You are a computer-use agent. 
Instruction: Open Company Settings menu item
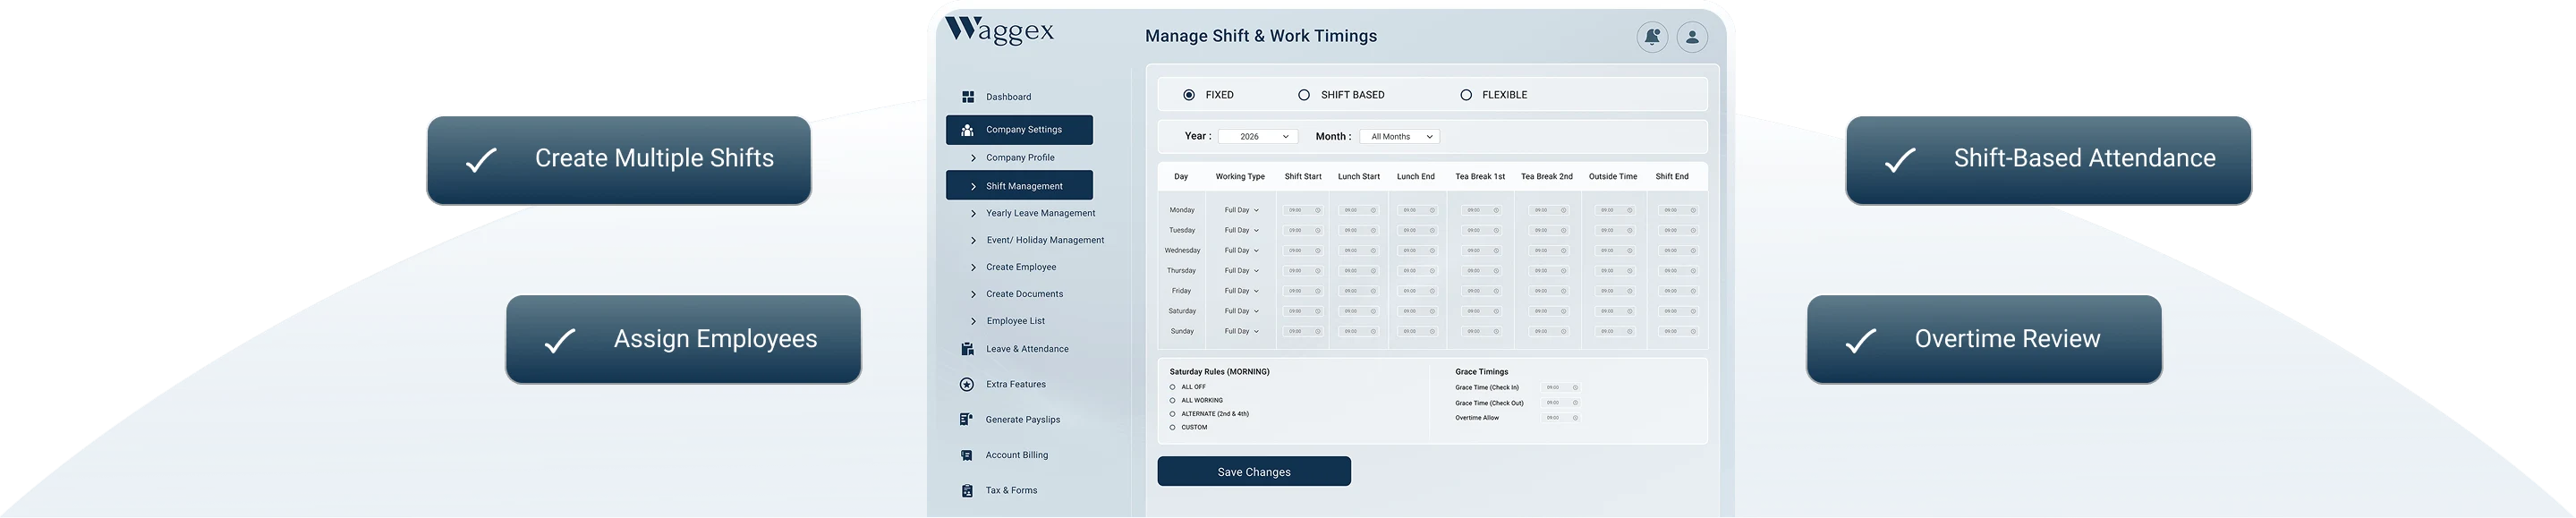tap(1019, 130)
